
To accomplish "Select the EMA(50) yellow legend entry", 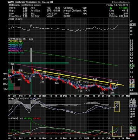I will click(x=15, y=41).
